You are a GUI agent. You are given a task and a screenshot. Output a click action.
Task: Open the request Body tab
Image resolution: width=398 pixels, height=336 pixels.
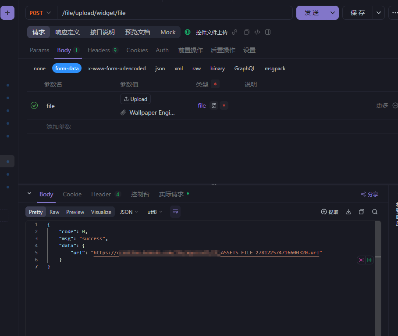click(68, 50)
